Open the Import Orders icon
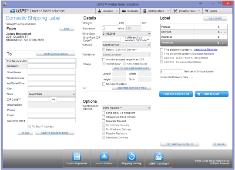Image resolution: width=235 pixels, height=170 pixels. click(x=104, y=157)
